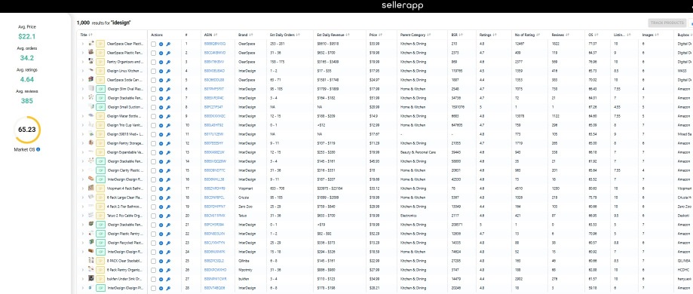Expand row 20 Tatuo Cable Organizer

82,216
